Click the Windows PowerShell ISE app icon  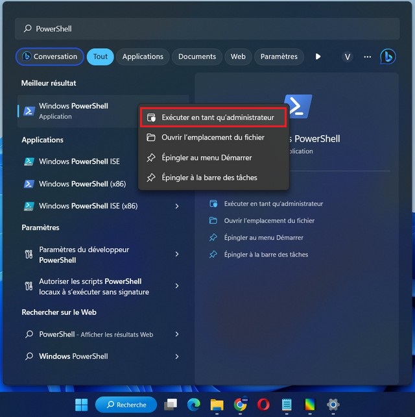pos(29,162)
